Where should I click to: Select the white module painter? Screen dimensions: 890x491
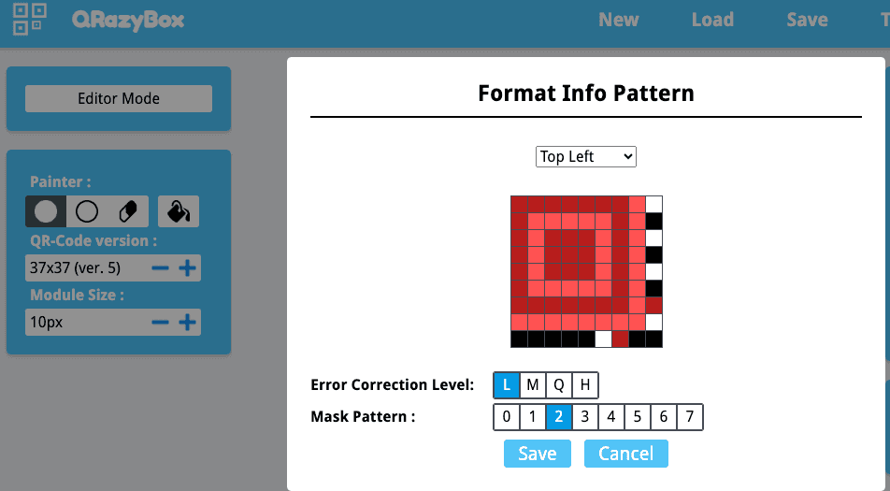click(87, 211)
